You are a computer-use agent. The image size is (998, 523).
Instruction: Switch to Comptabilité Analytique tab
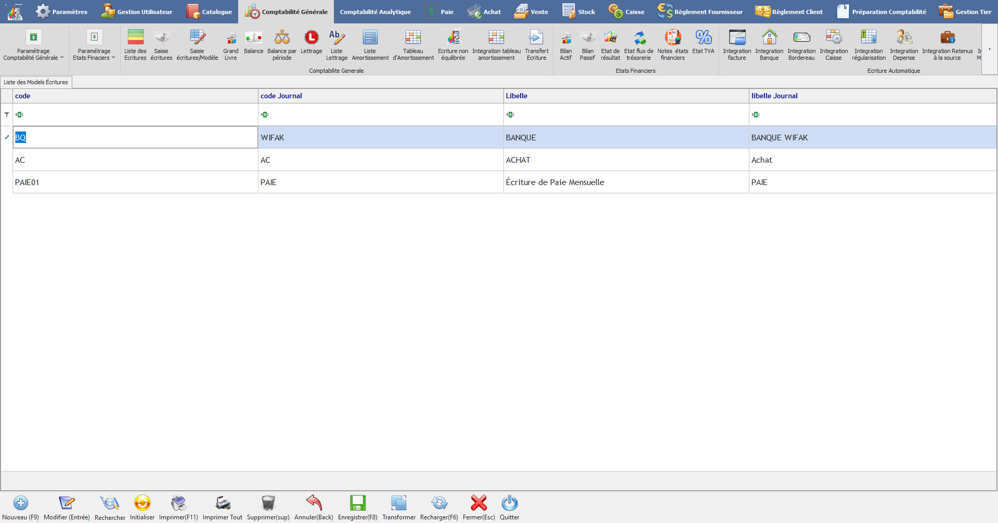375,11
